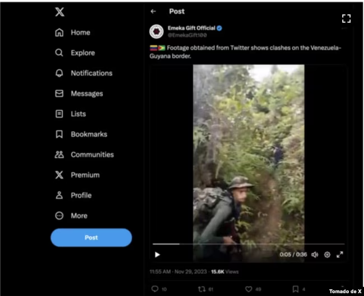
Task: Open Profile icon in sidebar
Action: 59,195
